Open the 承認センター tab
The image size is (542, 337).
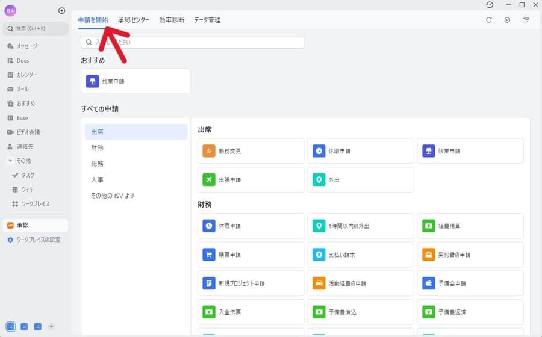point(134,20)
